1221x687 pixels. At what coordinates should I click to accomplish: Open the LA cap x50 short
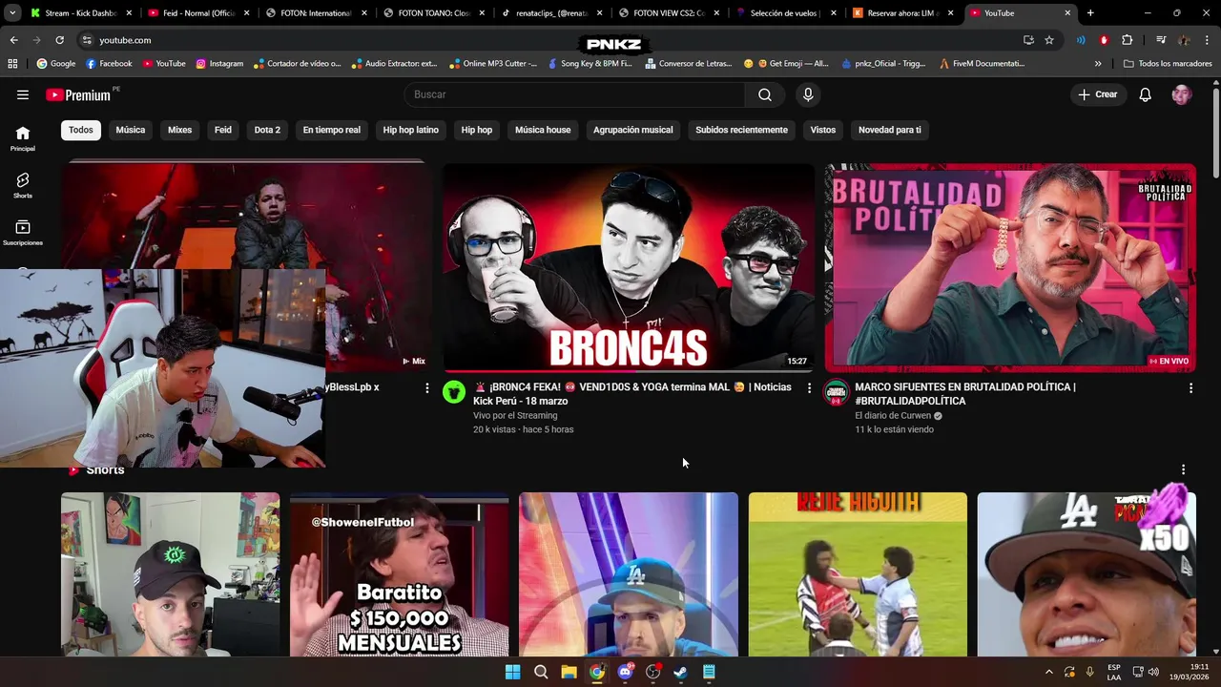[1086, 574]
